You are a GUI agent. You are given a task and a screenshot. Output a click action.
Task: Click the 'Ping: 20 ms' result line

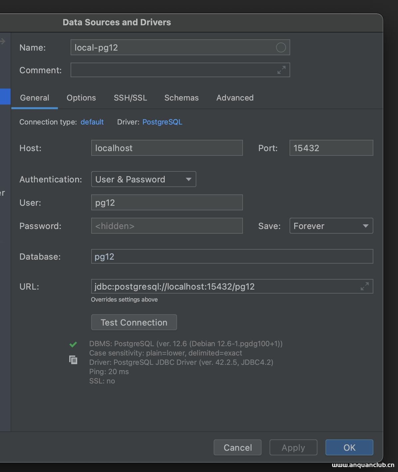point(109,371)
